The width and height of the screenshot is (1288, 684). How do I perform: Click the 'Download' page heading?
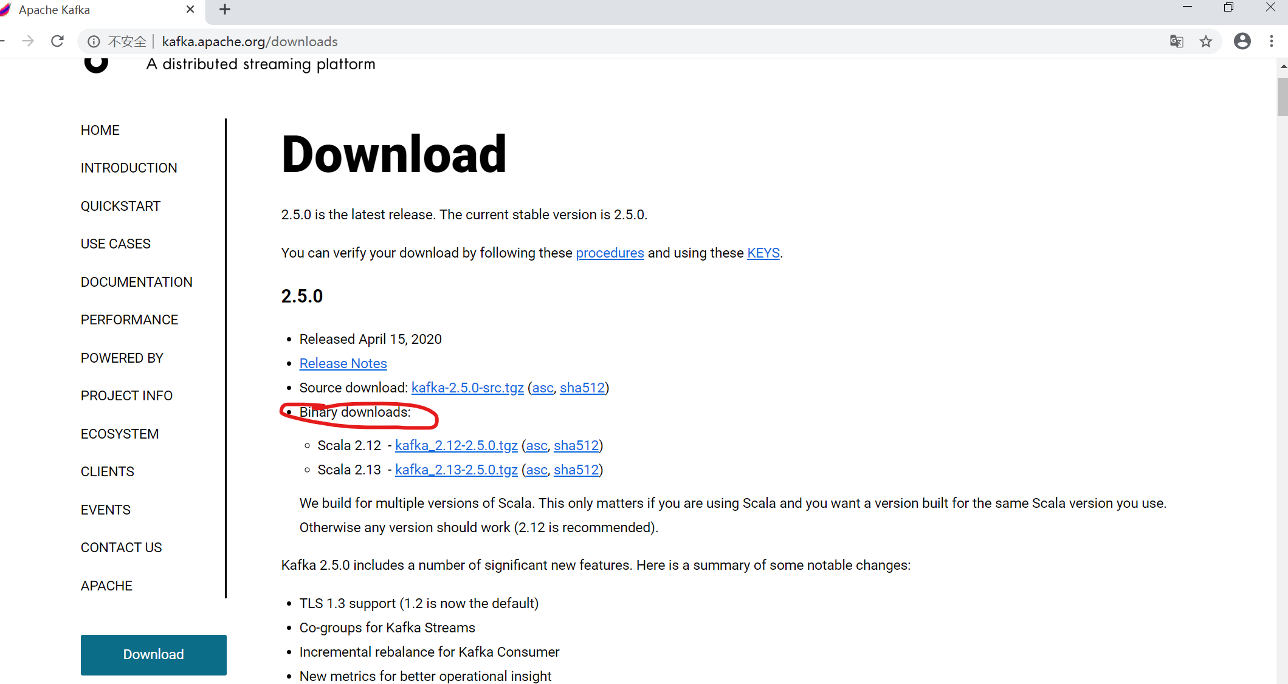pyautogui.click(x=394, y=154)
